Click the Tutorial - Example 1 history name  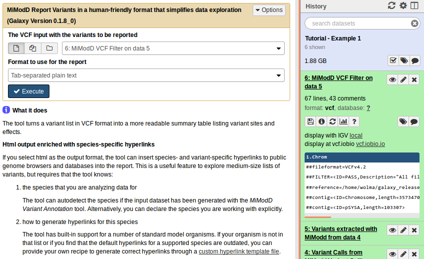[x=333, y=38]
